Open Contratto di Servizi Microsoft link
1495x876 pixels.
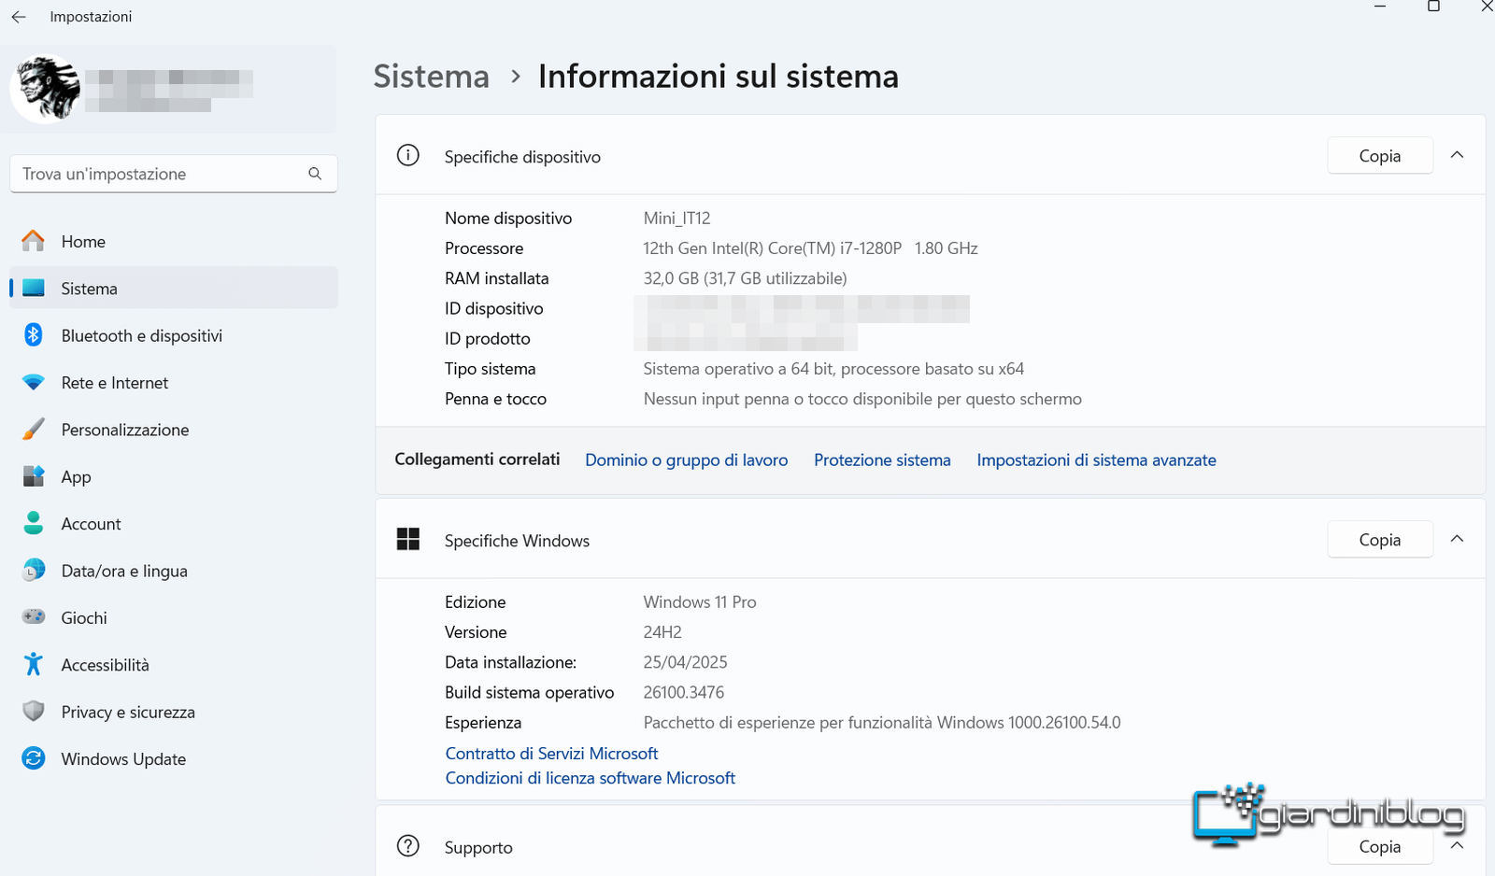click(x=551, y=753)
